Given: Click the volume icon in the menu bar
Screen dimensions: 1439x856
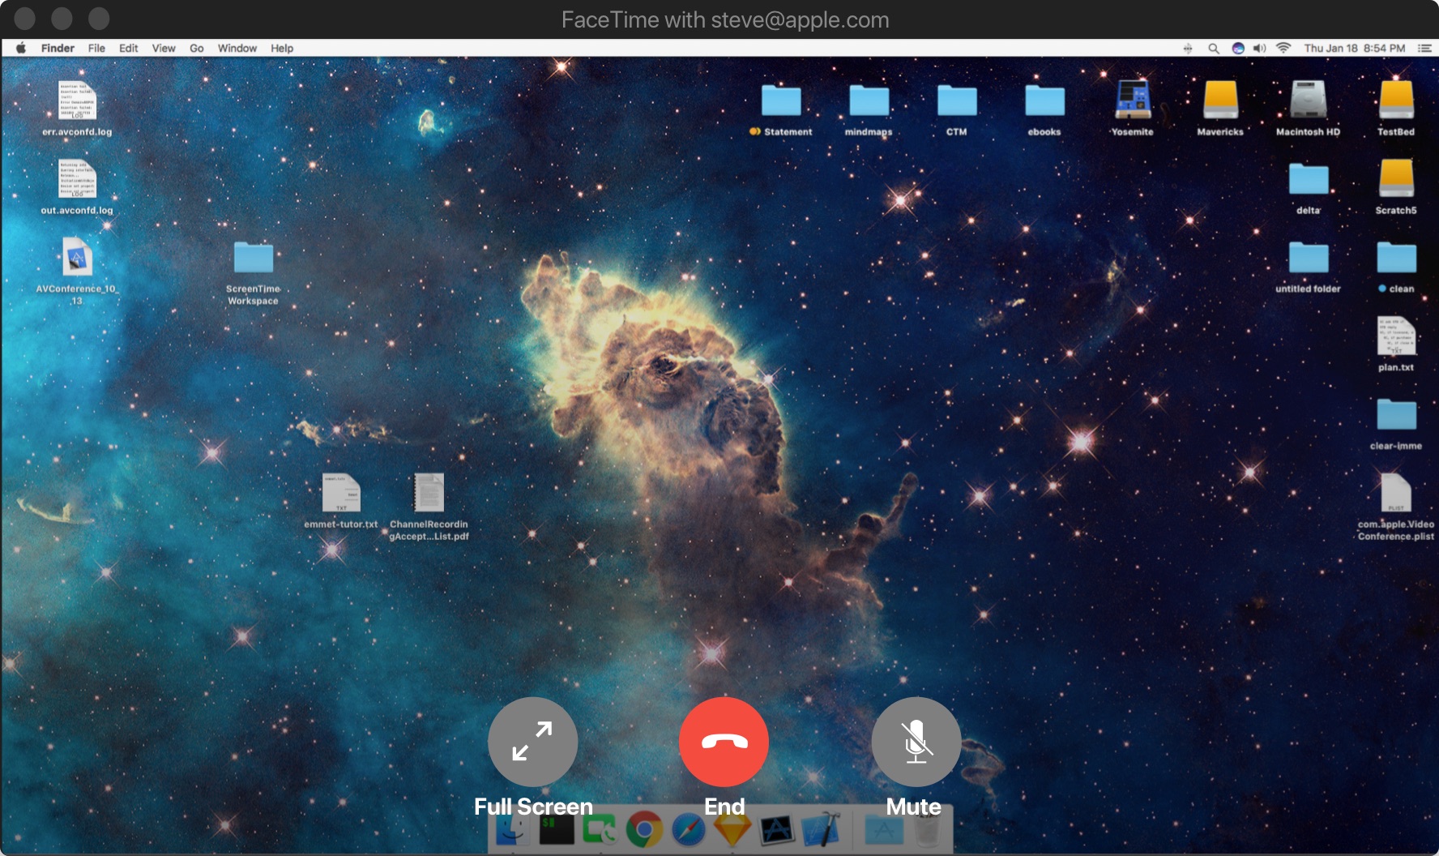Looking at the screenshot, I should point(1259,48).
